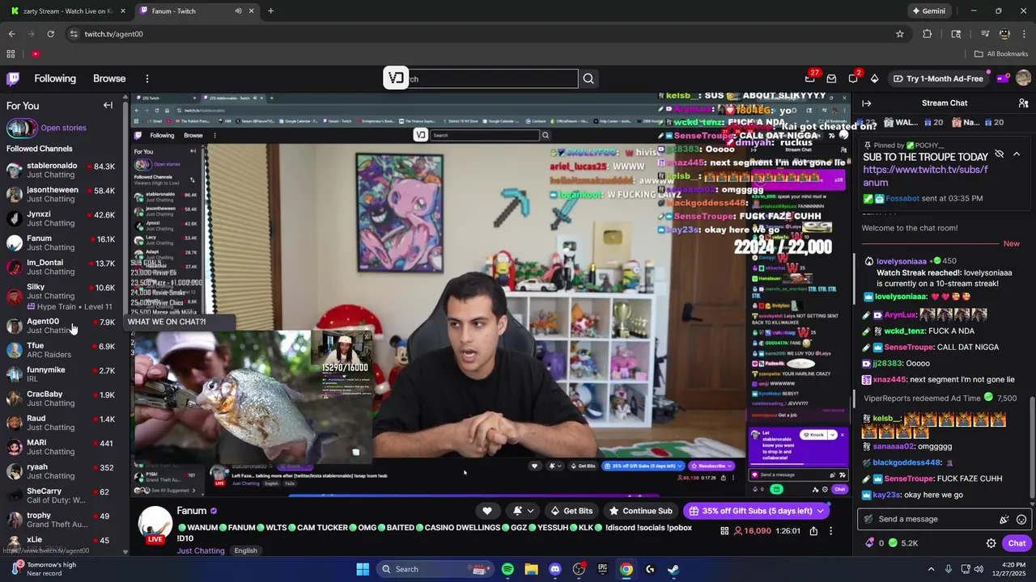The image size is (1036, 582).
Task: Click the Continue Sub button
Action: (x=641, y=511)
